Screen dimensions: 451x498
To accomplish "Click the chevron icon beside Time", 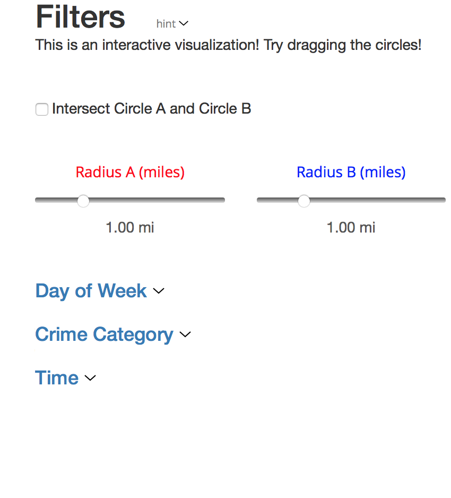I will (90, 377).
